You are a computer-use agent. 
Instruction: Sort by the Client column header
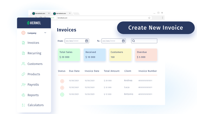pos(128,71)
